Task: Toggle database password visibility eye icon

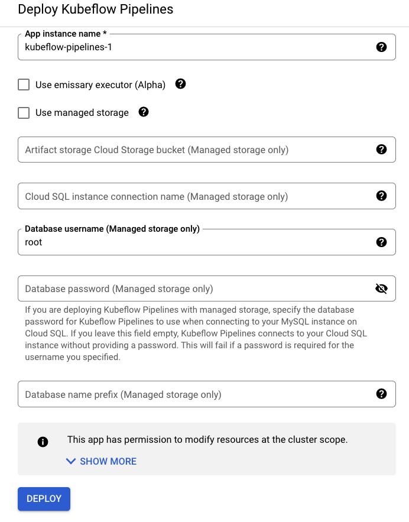Action: coord(381,288)
